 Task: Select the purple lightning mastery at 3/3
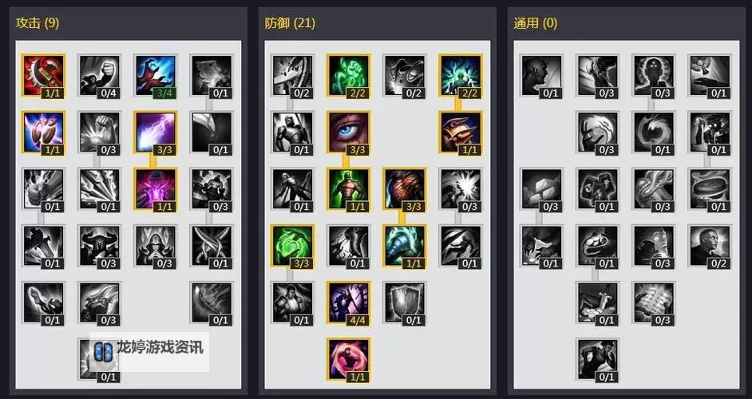coord(156,132)
